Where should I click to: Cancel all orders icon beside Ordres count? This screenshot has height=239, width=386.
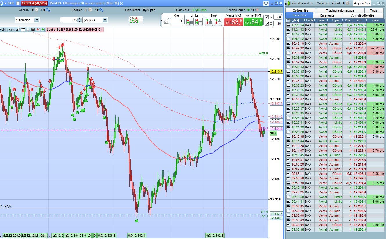(37, 10)
